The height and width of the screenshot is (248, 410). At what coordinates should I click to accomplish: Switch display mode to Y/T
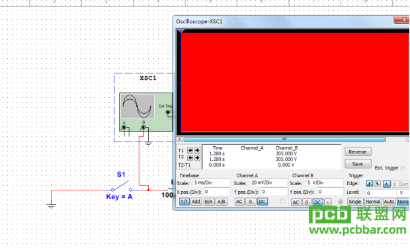[184, 202]
